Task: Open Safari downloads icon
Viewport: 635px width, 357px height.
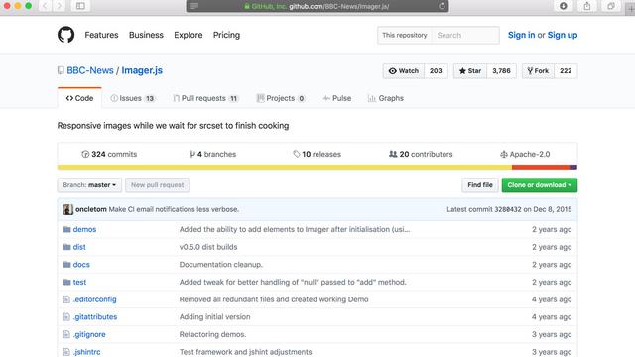Action: (x=564, y=6)
